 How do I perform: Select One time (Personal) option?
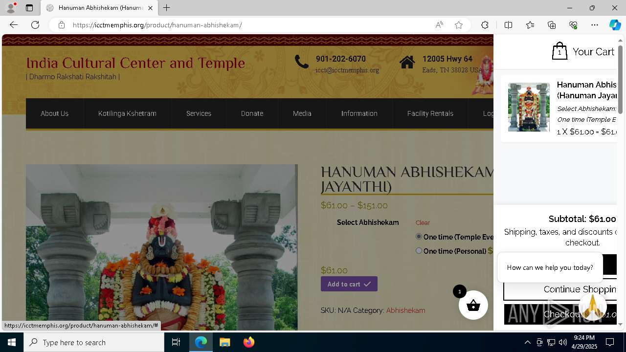pyautogui.click(x=419, y=251)
